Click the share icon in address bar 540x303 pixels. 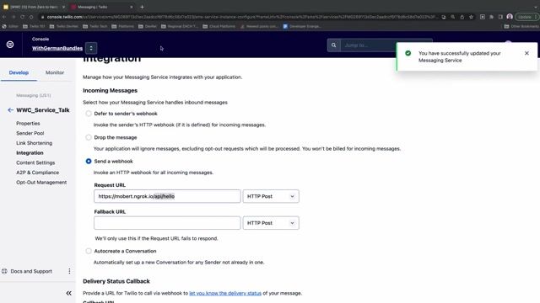[462, 17]
